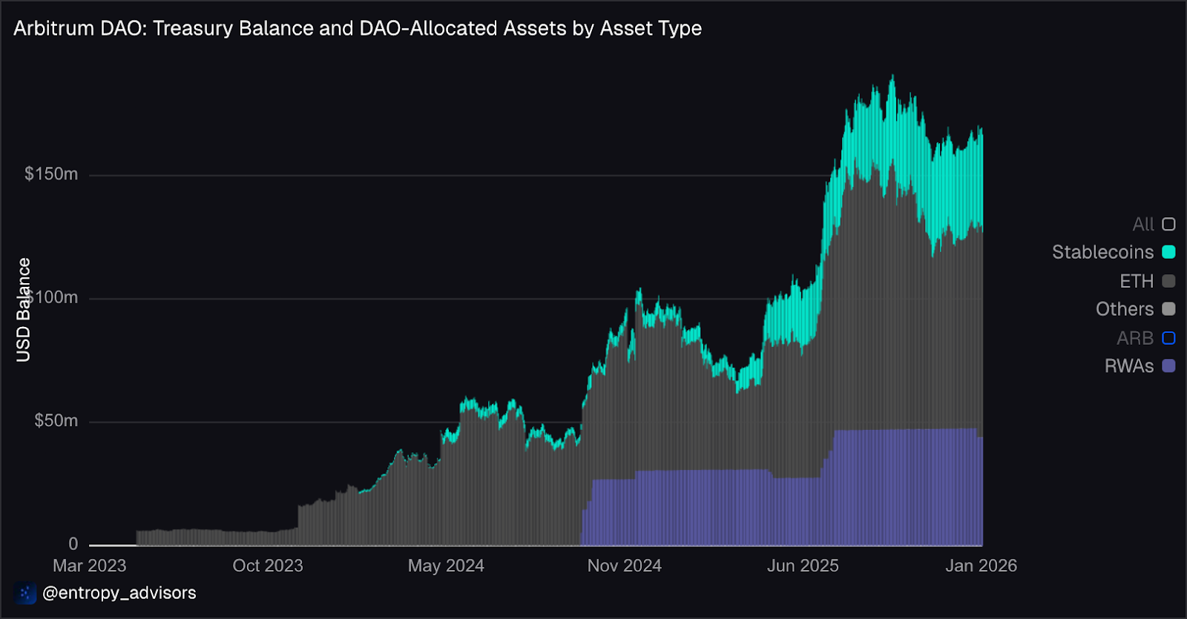This screenshot has height=619, width=1187.
Task: Open the @entropy_advisors handle link
Action: (119, 593)
